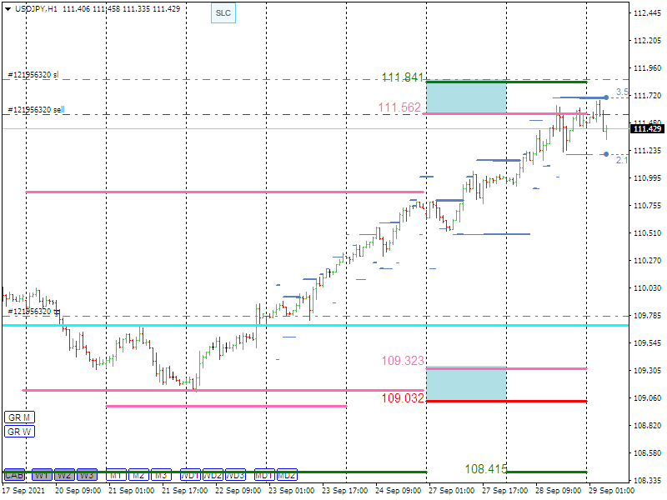Click the "24 Sep 09:00" time label

(x=399, y=490)
